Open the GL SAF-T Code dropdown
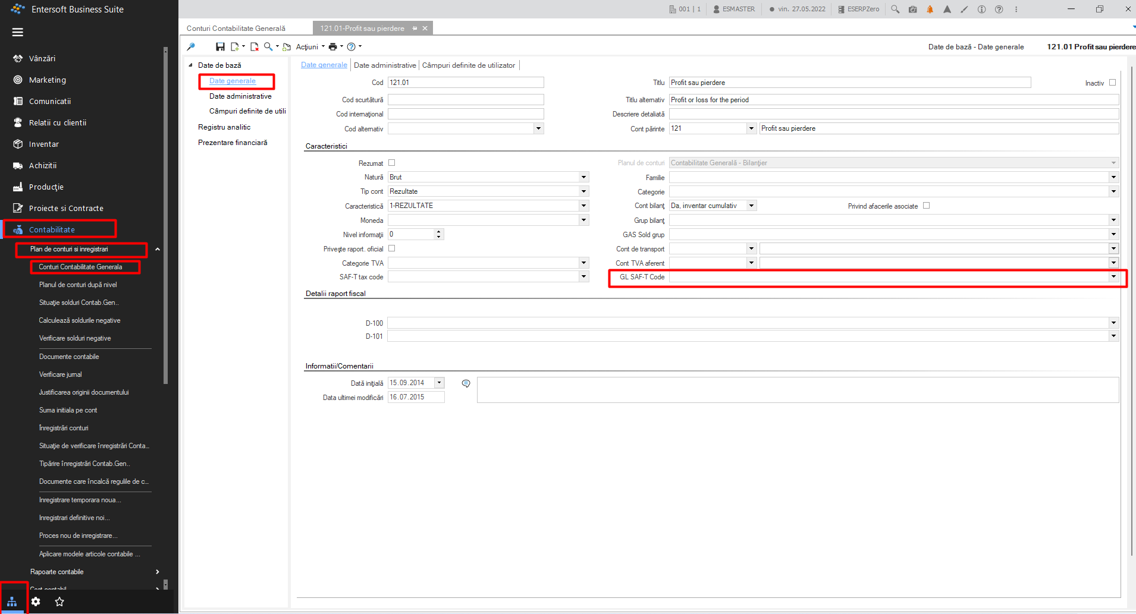 coord(1113,277)
